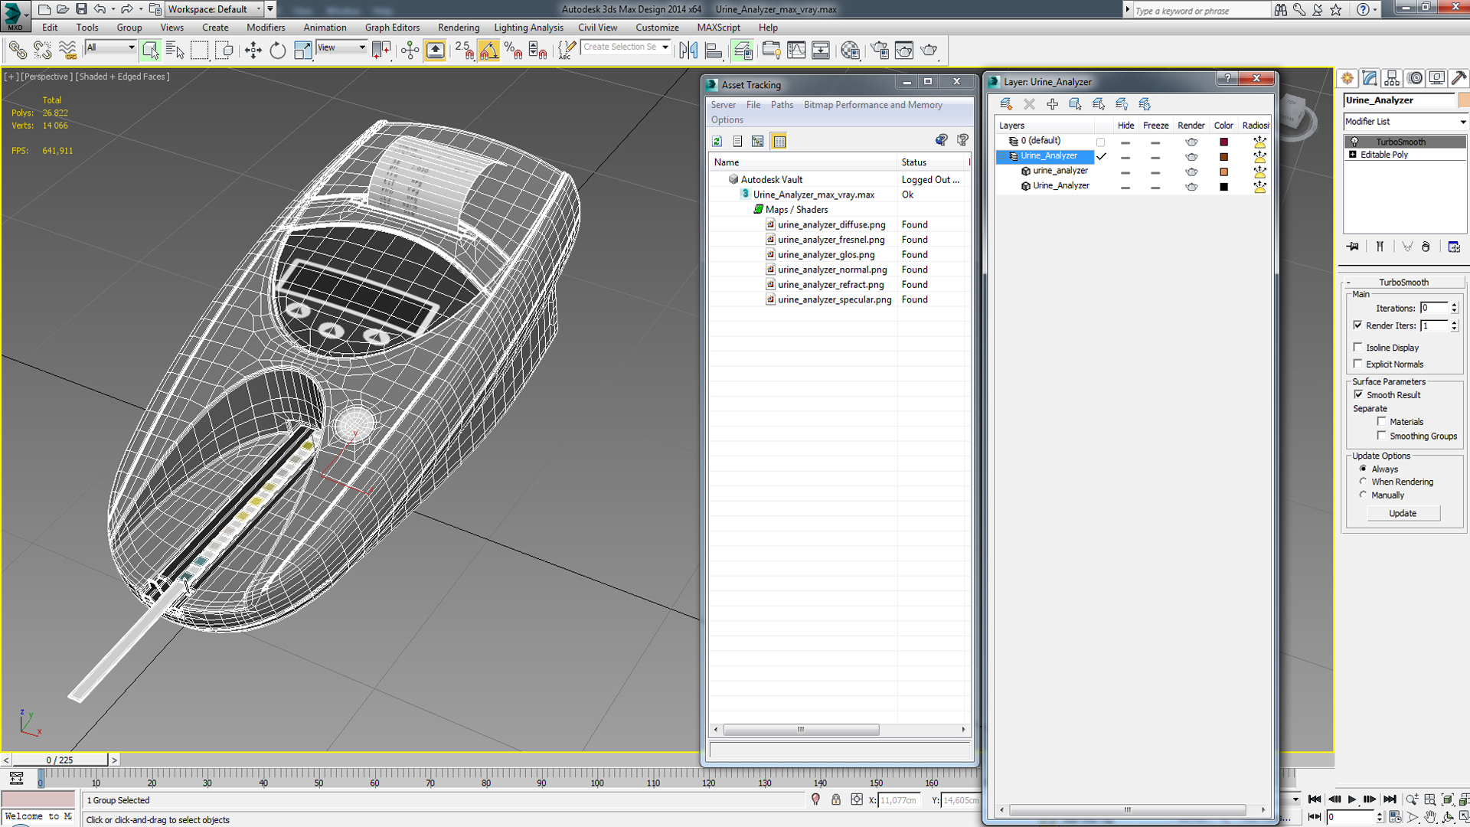Increase the Iterations spinner value

click(1454, 305)
